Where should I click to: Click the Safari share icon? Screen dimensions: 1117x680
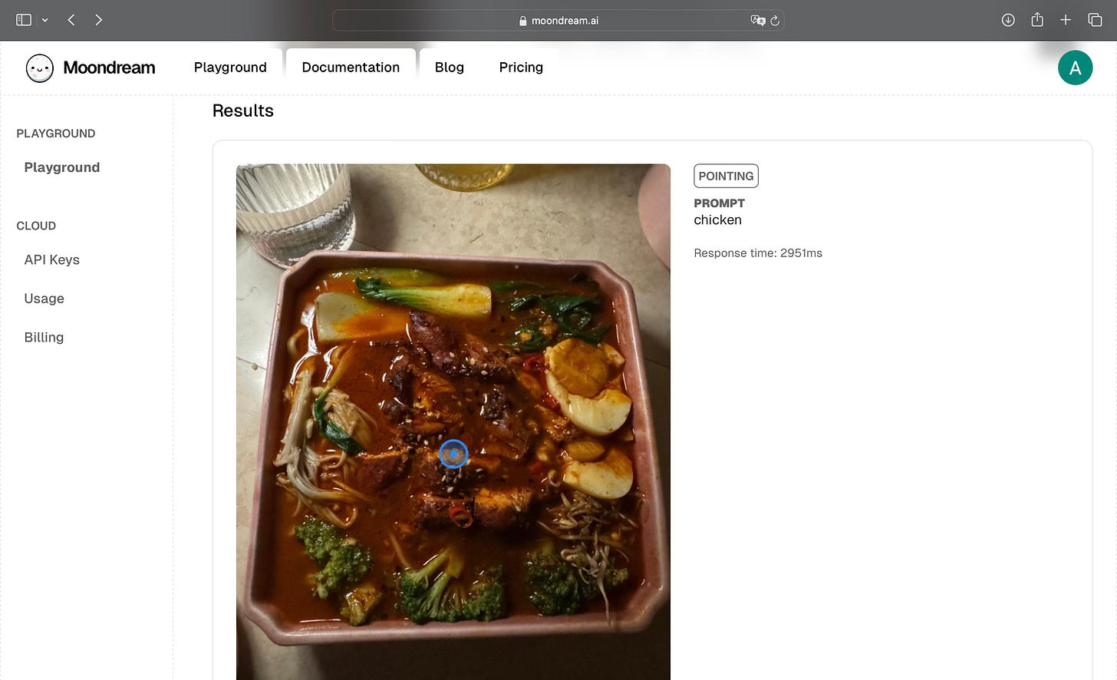point(1037,19)
